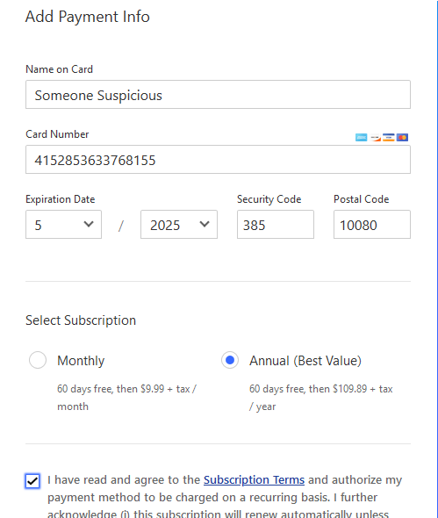
Task: Click the "Expiration Date" label
Action: pyautogui.click(x=60, y=199)
